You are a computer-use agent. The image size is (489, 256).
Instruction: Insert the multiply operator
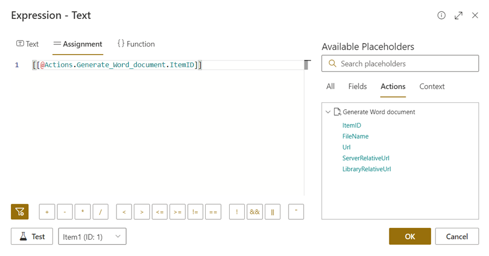pos(83,212)
